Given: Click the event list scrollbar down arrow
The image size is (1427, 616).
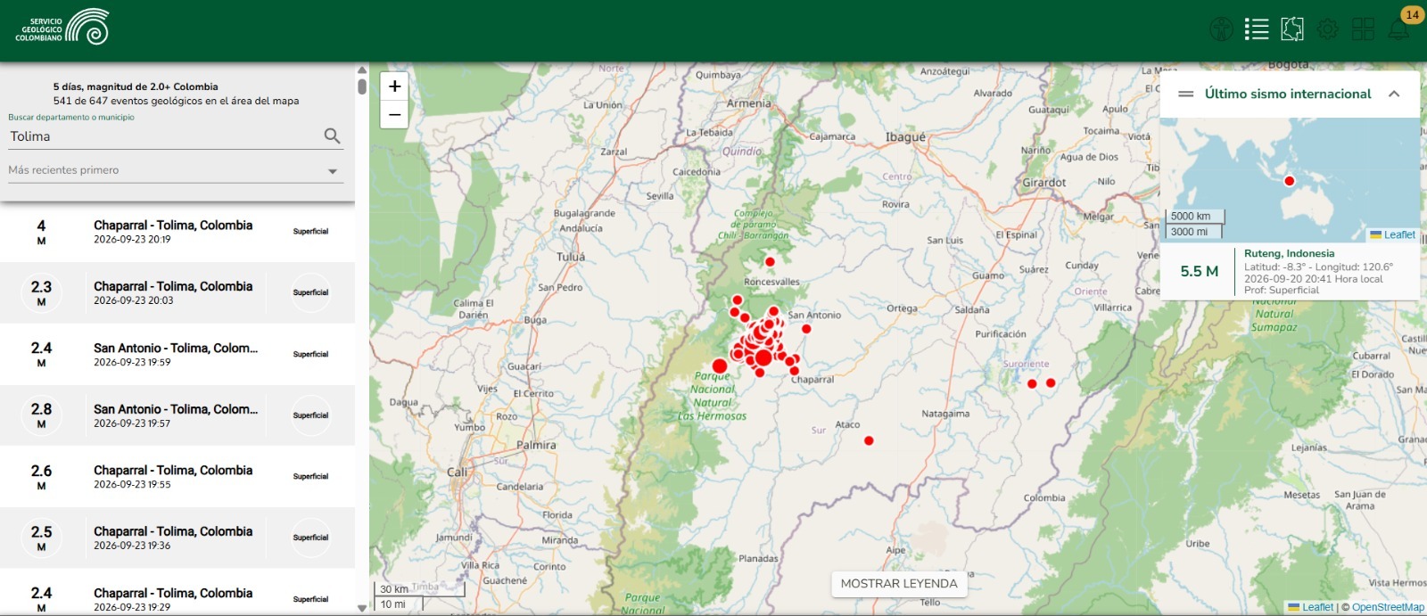Looking at the screenshot, I should [x=362, y=608].
